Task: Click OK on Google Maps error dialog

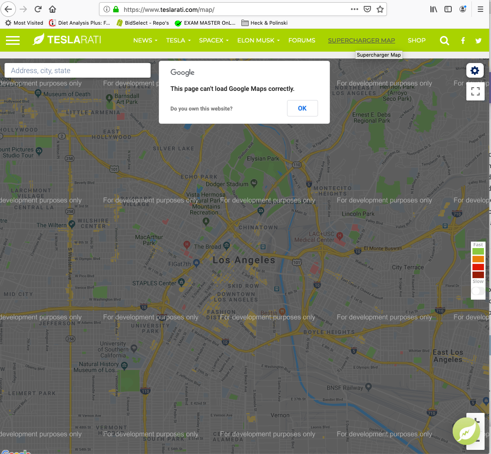Action: [x=302, y=108]
